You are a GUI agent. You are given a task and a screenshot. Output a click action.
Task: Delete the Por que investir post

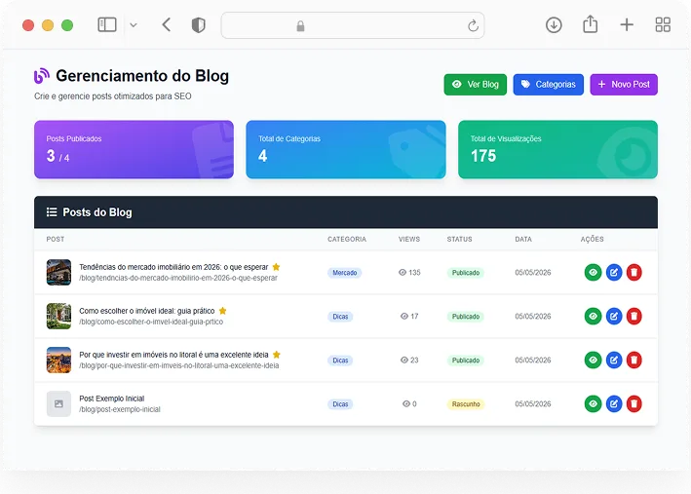(x=634, y=361)
